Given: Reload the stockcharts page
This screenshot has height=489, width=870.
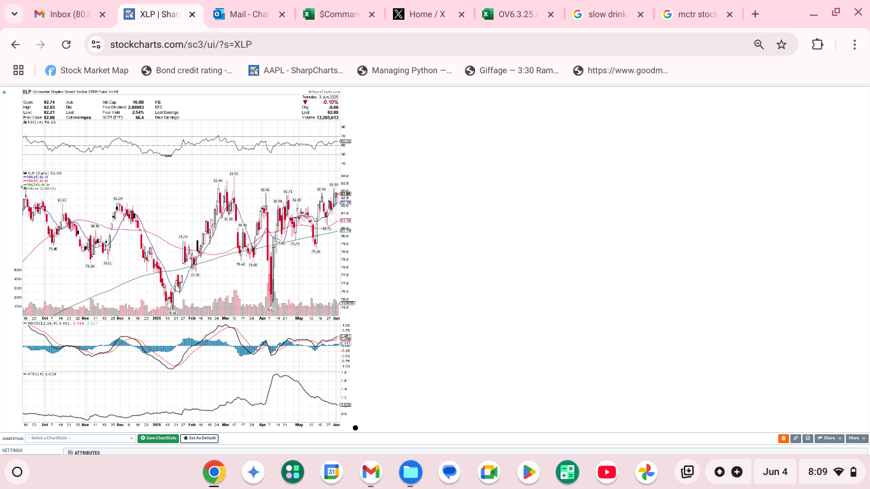Looking at the screenshot, I should pyautogui.click(x=66, y=45).
